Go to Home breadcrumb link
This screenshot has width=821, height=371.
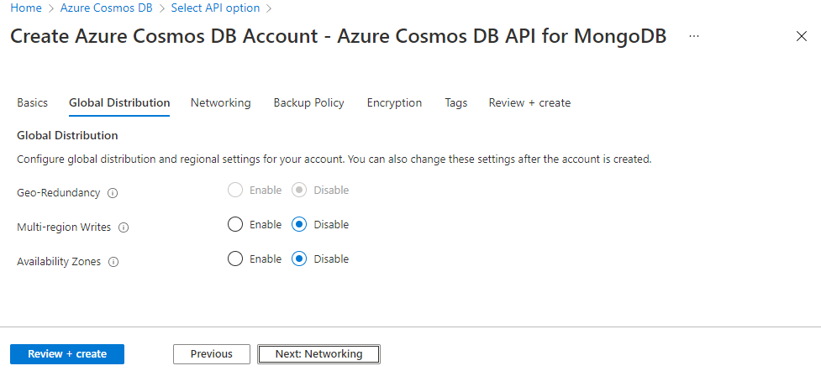pyautogui.click(x=26, y=8)
